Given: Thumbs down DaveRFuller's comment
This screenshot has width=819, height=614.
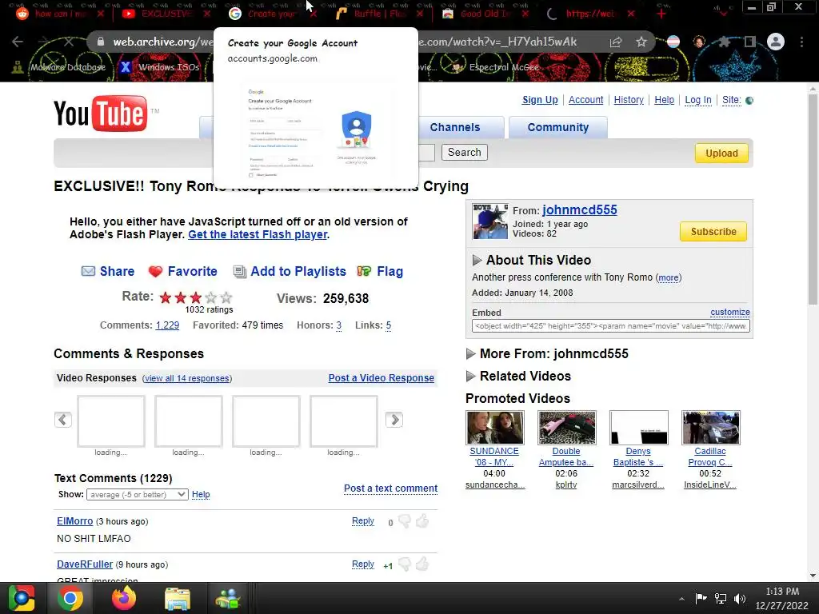Looking at the screenshot, I should tap(405, 564).
